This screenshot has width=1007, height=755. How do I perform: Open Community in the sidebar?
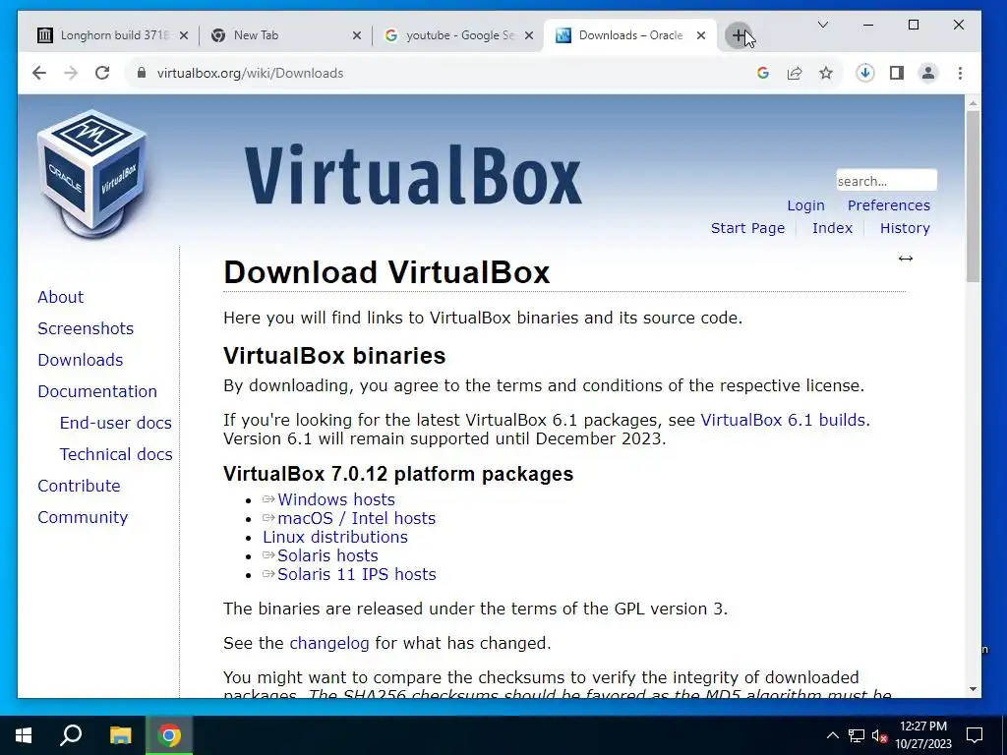(83, 517)
